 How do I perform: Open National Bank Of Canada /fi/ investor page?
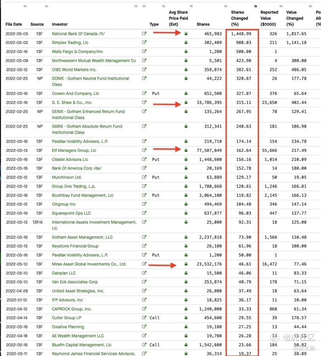[78, 34]
